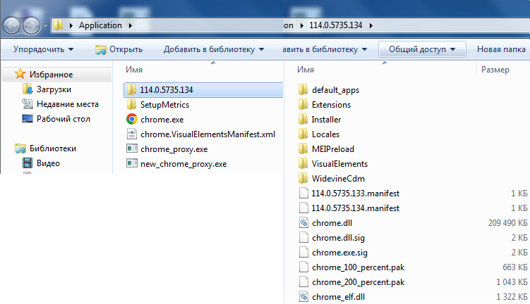Sort by Размер column header

click(x=495, y=70)
